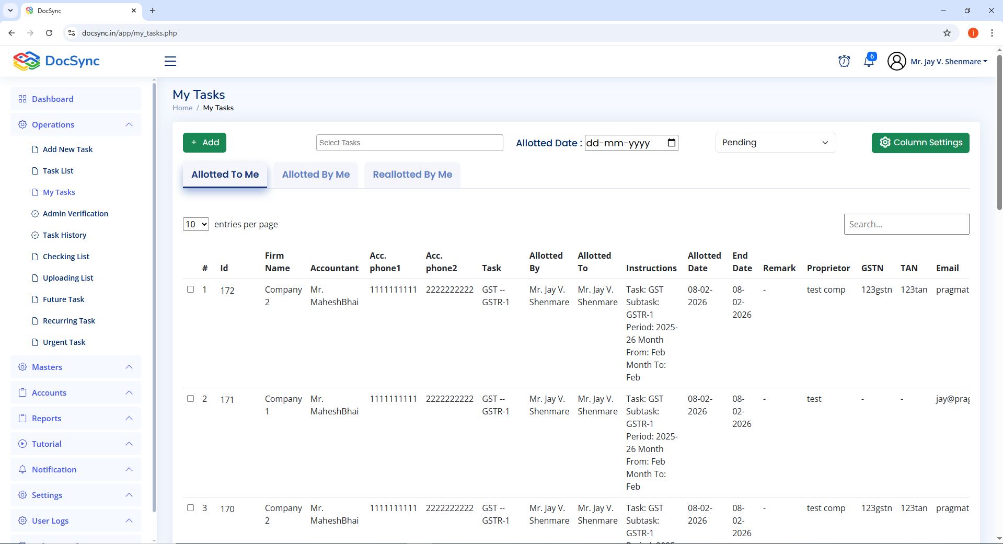Open the Pending status dropdown

coord(775,143)
